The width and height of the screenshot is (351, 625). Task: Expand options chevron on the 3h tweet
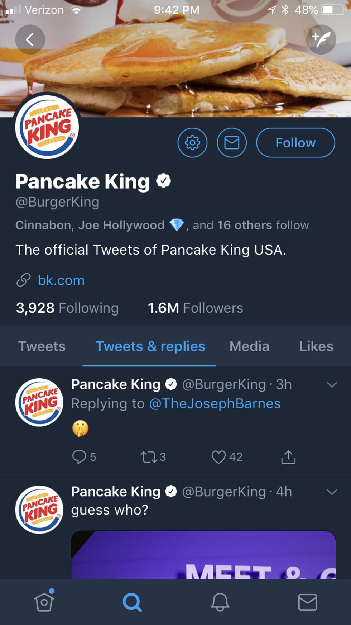point(332,385)
